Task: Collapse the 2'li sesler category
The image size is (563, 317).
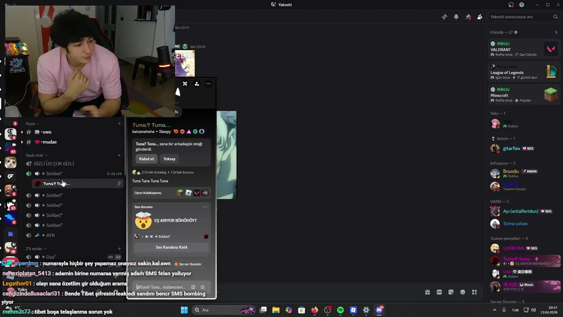Action: (x=36, y=249)
